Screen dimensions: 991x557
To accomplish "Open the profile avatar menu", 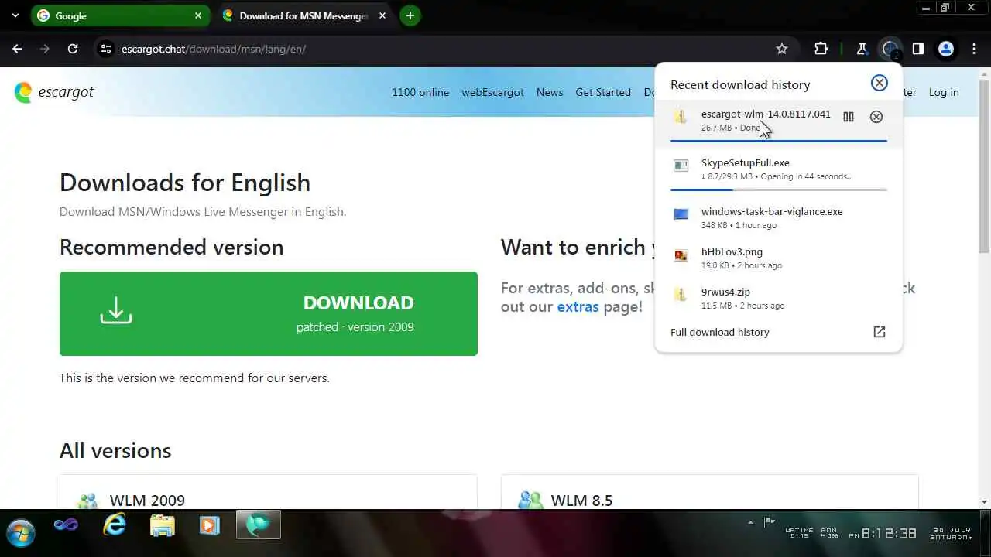I will click(x=946, y=49).
